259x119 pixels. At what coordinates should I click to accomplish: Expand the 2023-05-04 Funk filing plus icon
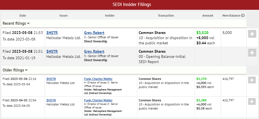pyautogui.click(x=252, y=80)
